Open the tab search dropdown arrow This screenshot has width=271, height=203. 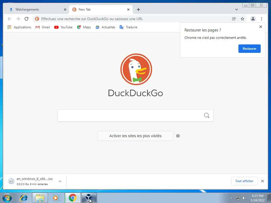(236, 10)
